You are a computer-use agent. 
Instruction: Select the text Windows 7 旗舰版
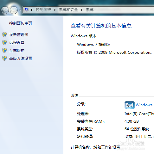pos(93,44)
